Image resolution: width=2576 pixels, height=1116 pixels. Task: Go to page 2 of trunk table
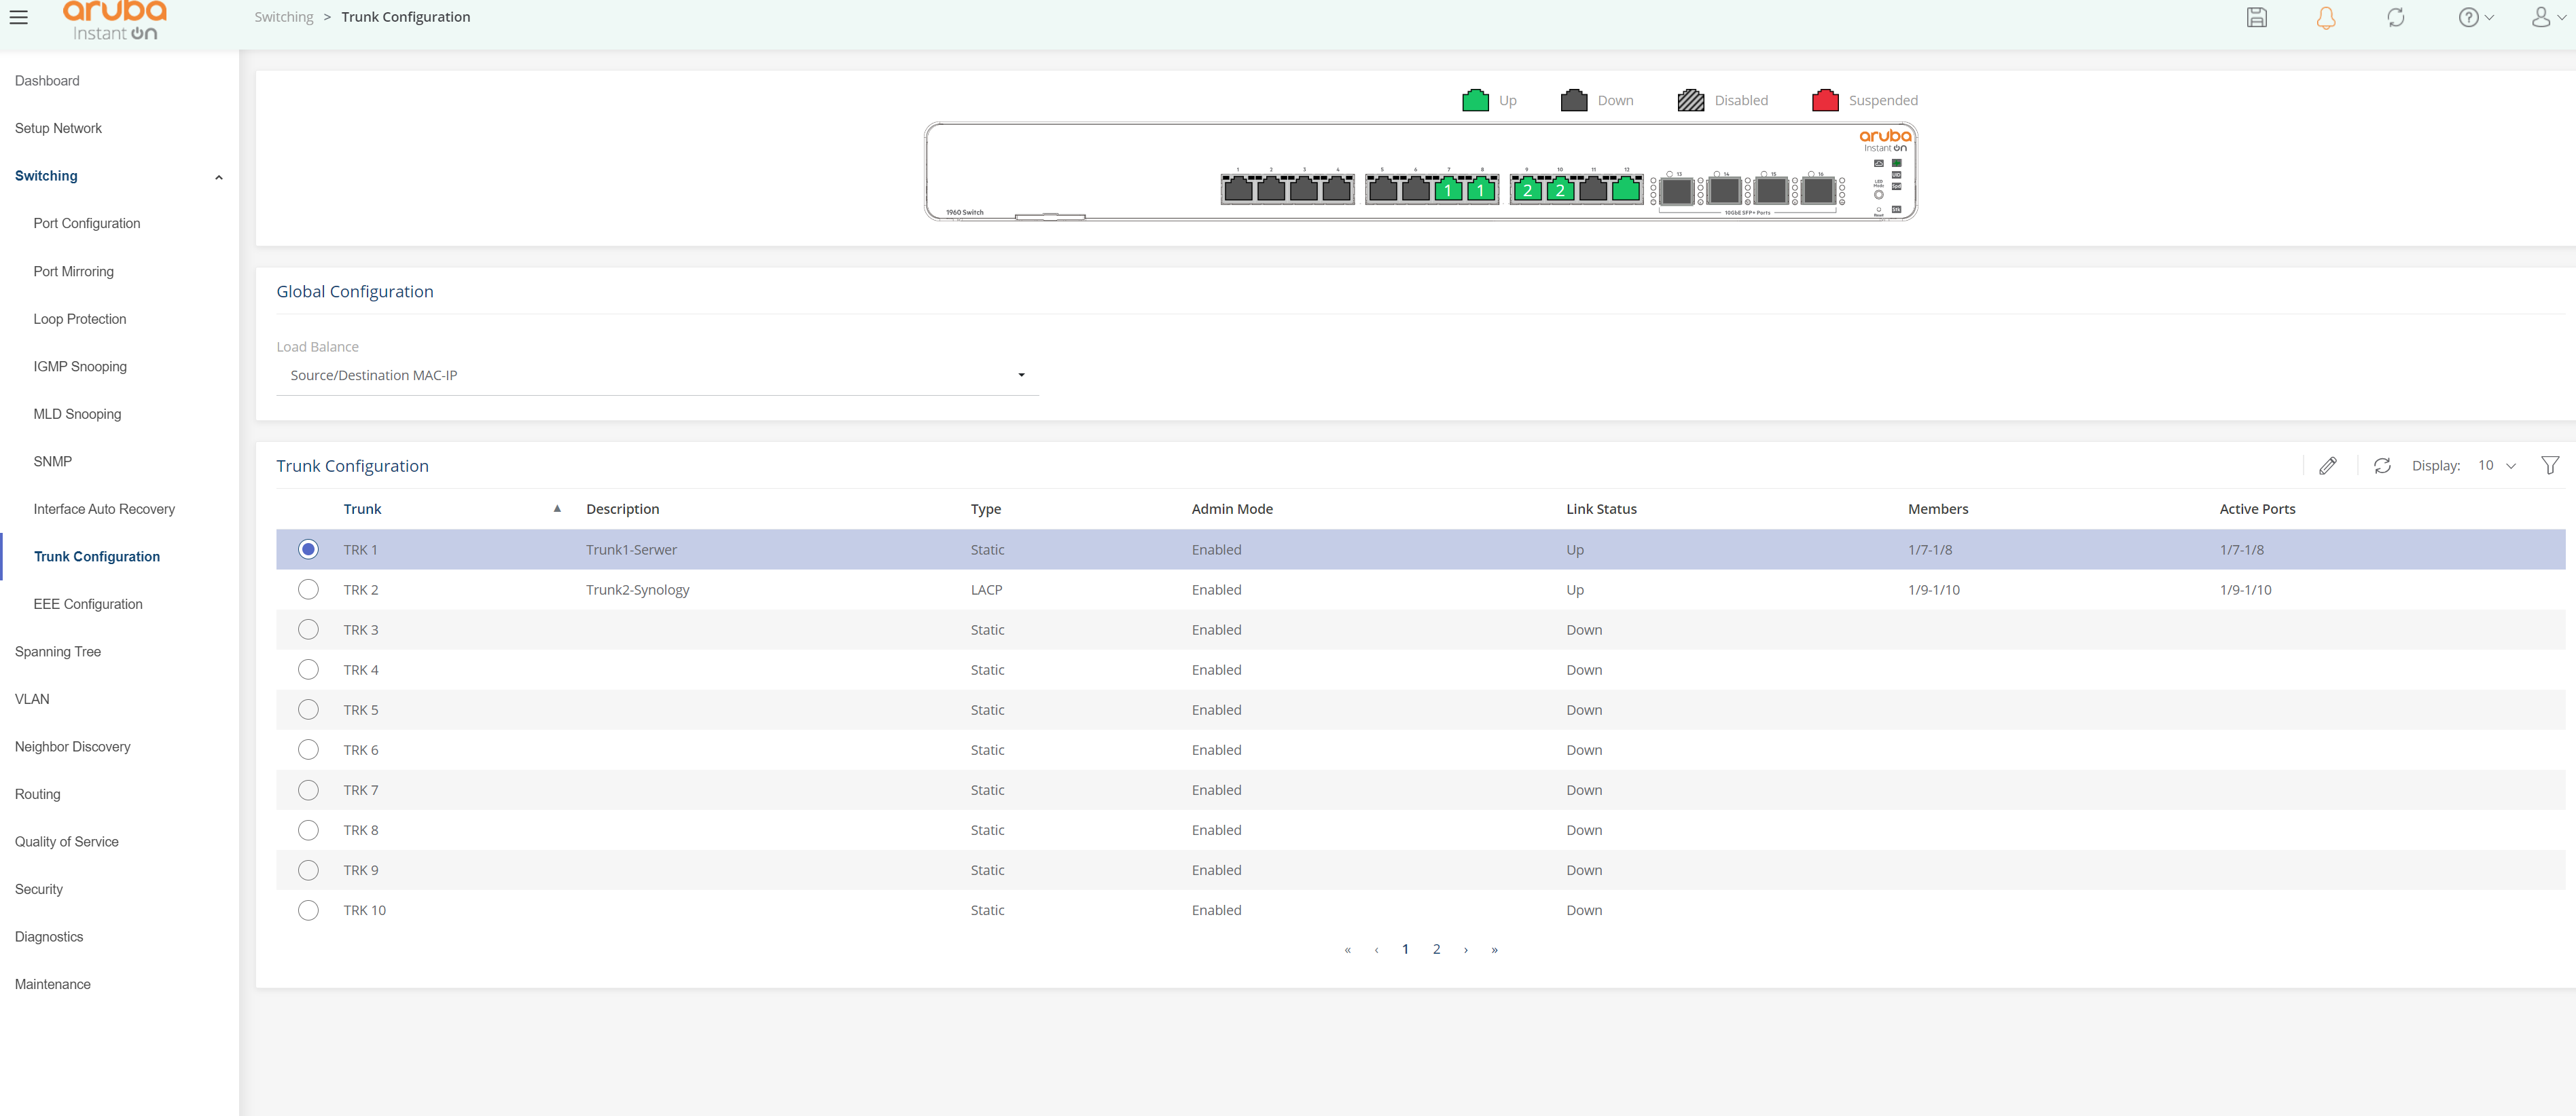point(1436,949)
